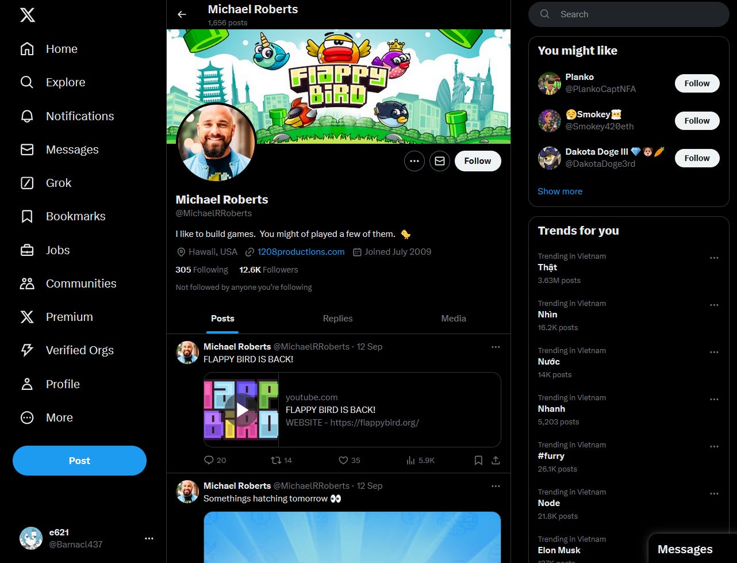Open the 12.6K Followers list
Viewport: 737px width, 563px height.
pos(268,270)
